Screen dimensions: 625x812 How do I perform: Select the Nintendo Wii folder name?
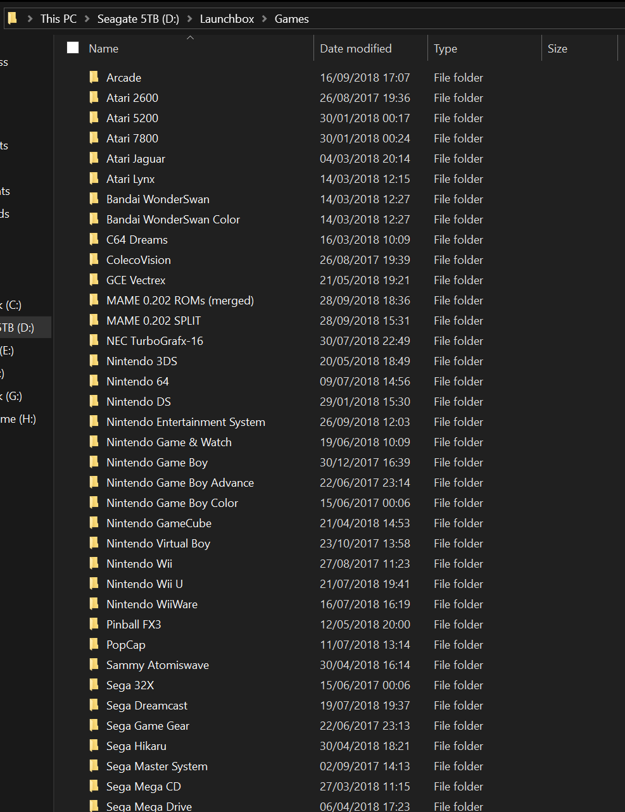tap(139, 564)
